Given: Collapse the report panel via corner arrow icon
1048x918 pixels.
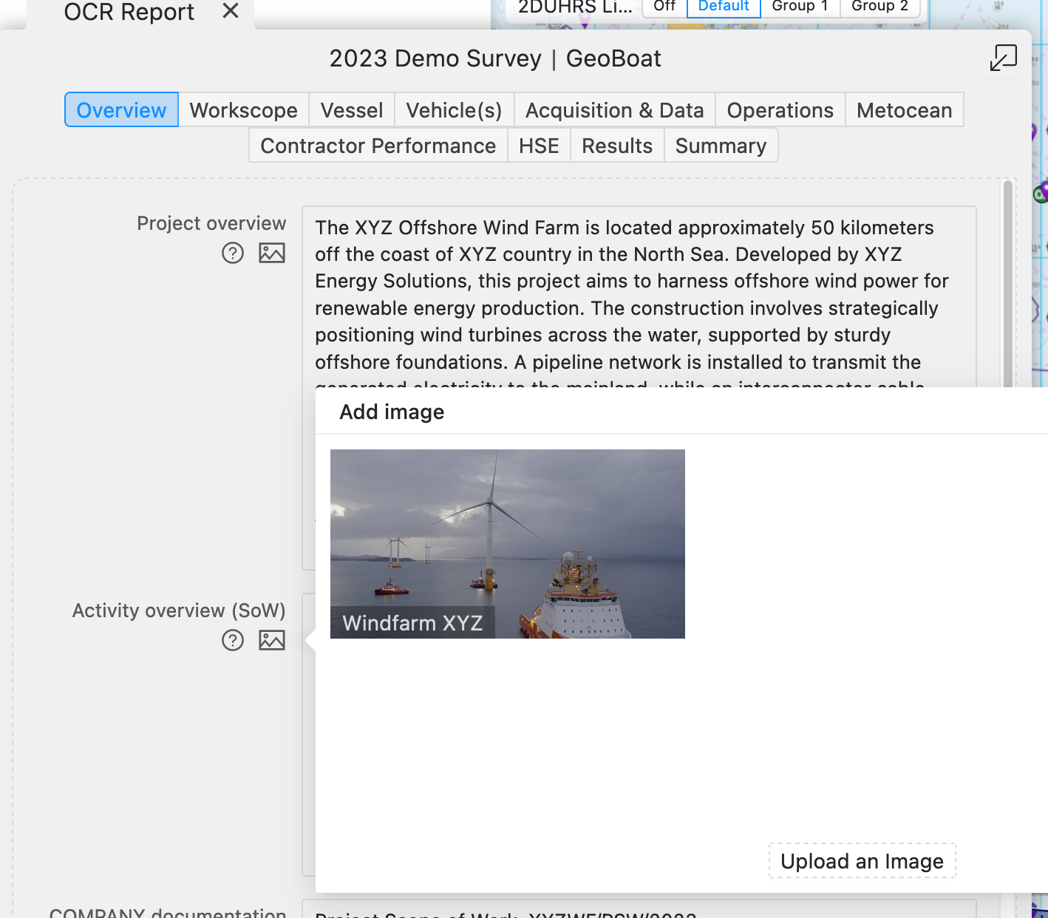Looking at the screenshot, I should (x=1003, y=58).
